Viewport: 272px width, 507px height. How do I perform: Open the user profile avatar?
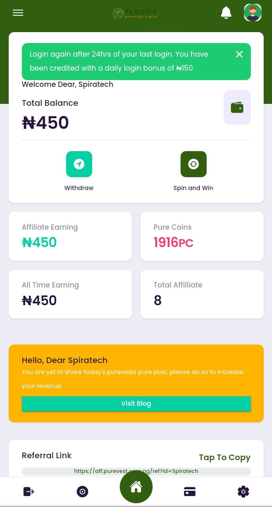coord(253,13)
